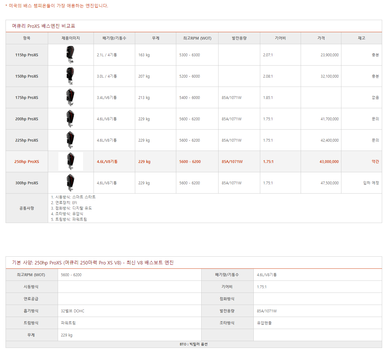Select the 115hp ProXS model link

(x=27, y=55)
